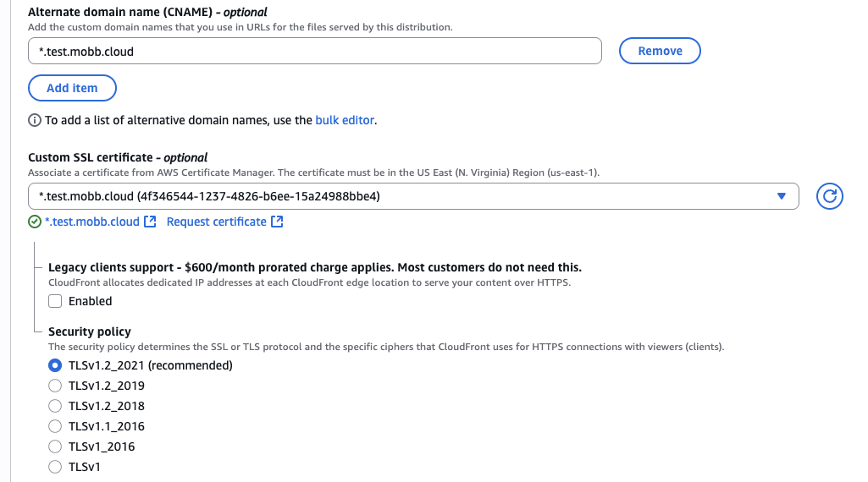Click the alternate domain name input field
868x482 pixels.
tap(314, 51)
